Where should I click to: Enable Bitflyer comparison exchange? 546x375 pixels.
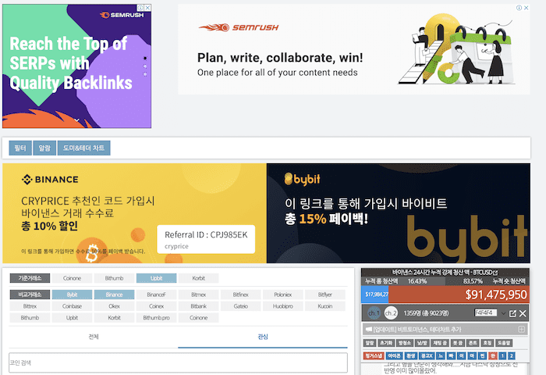325,295
